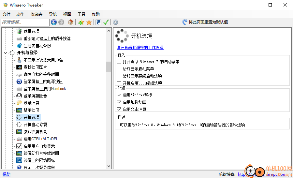Select 锁屏幻灯片持续时间 icon
This screenshot has width=293, height=178.
pos(19,153)
